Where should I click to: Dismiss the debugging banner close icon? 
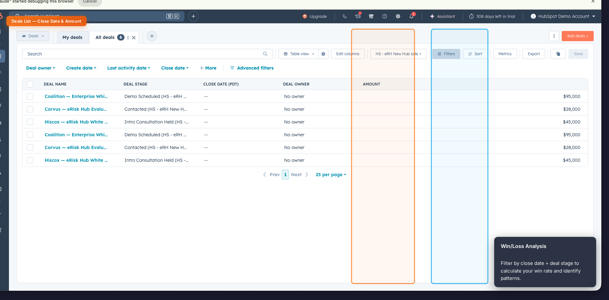tap(593, 2)
